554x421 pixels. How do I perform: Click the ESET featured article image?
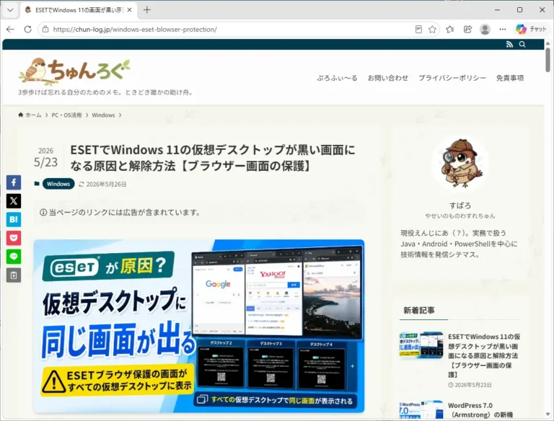click(199, 326)
